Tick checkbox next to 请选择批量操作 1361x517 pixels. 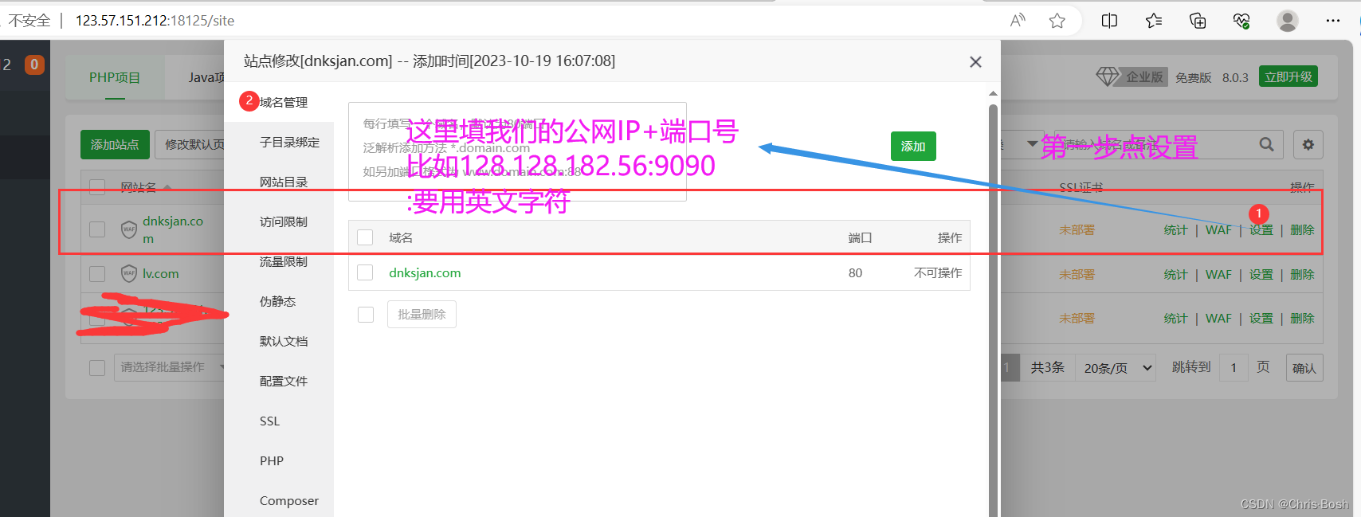(x=97, y=367)
